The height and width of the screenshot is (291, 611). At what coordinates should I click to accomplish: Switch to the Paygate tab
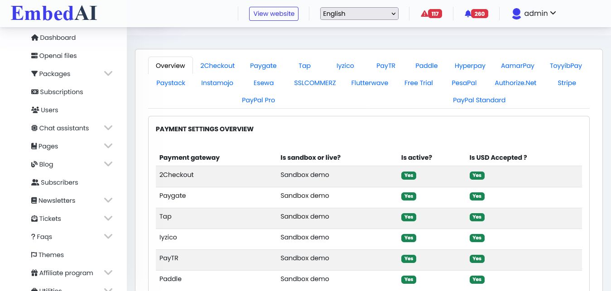(263, 66)
